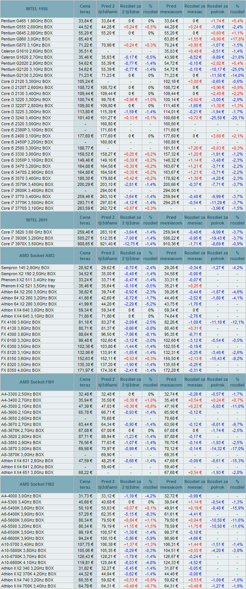Click the AMD Socket FM1 section header

(x=37, y=382)
